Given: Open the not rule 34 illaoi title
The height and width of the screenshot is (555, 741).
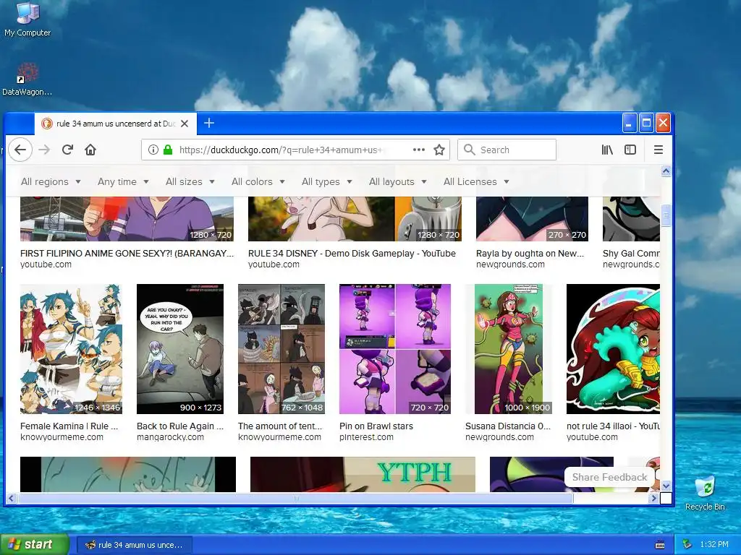Looking at the screenshot, I should (613, 426).
